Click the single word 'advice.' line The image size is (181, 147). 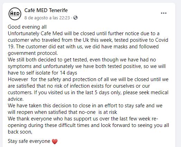click(x=16, y=99)
